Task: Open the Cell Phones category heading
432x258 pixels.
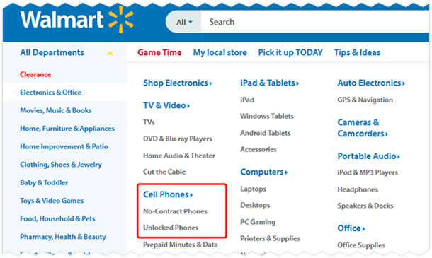Action: click(168, 194)
